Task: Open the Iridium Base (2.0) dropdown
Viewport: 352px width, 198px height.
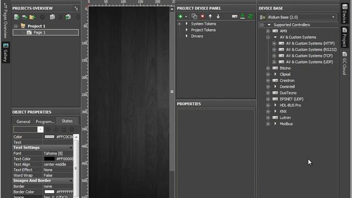Action: point(302,17)
